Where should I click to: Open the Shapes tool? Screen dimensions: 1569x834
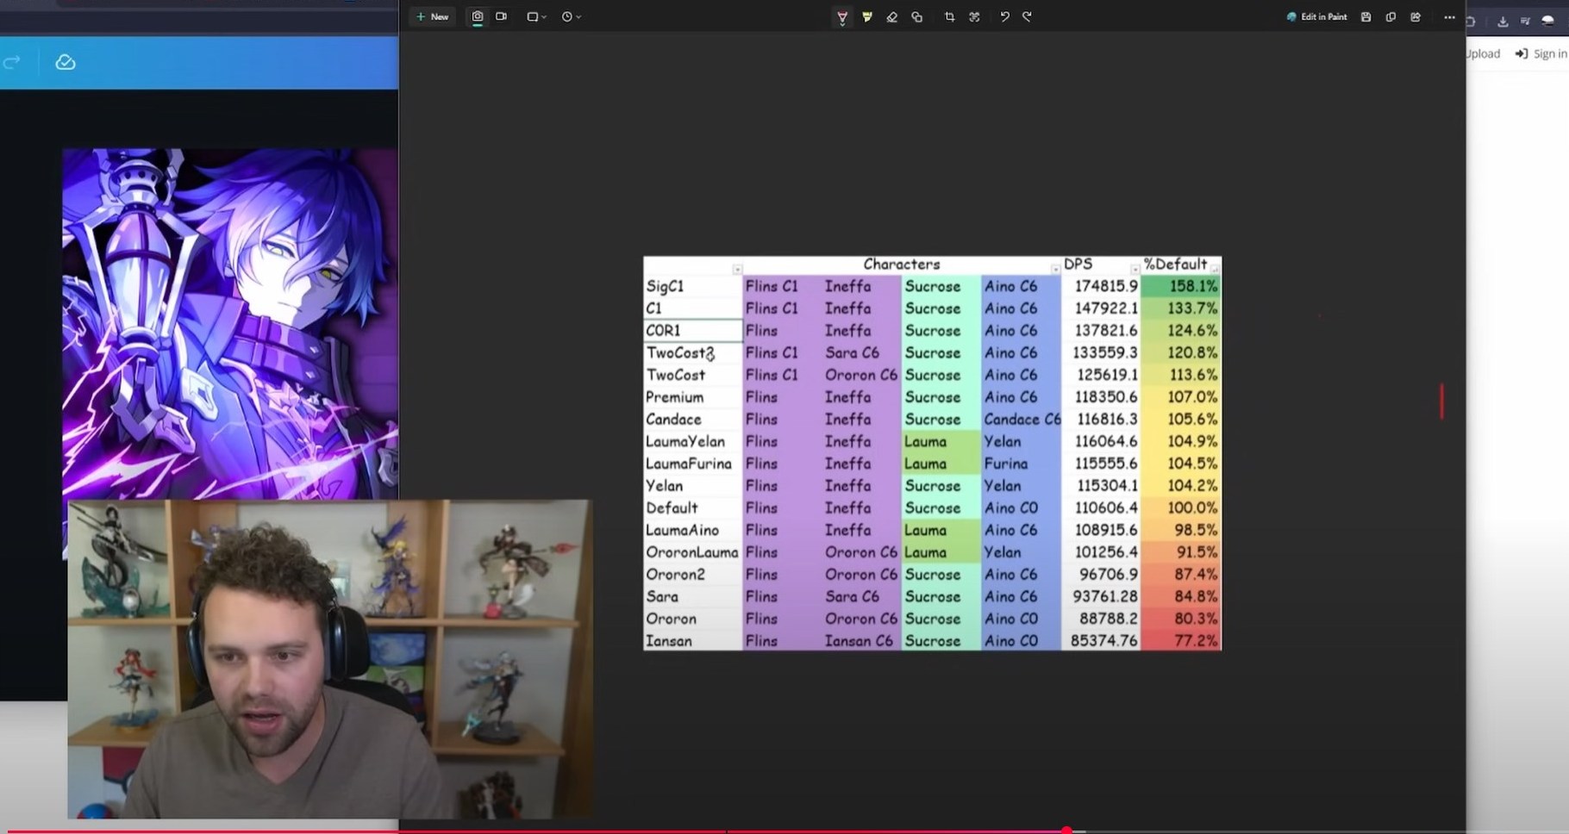(917, 17)
